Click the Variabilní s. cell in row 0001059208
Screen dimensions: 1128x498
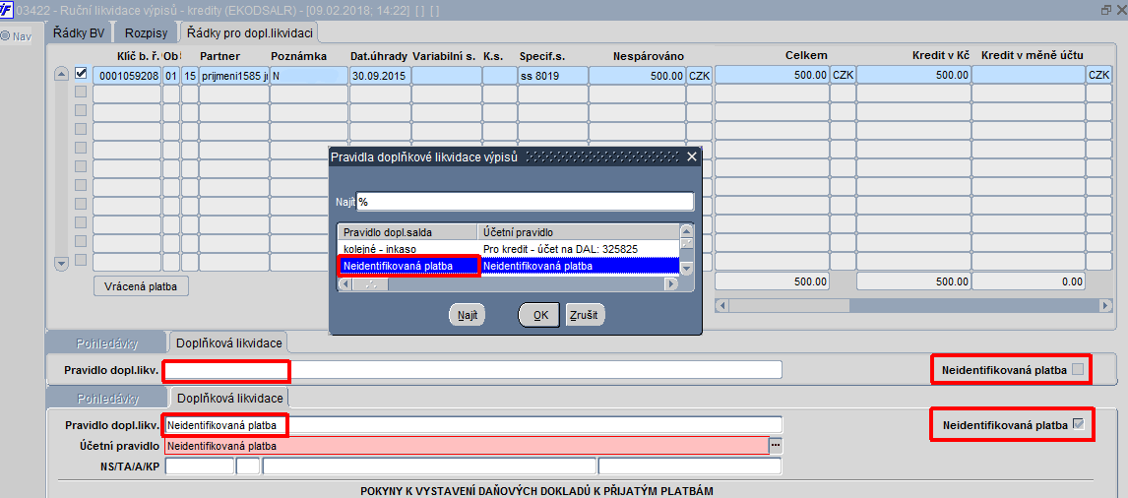point(446,75)
